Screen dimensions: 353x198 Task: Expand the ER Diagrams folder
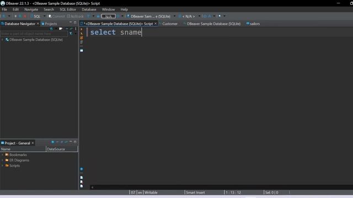click(x=2, y=160)
